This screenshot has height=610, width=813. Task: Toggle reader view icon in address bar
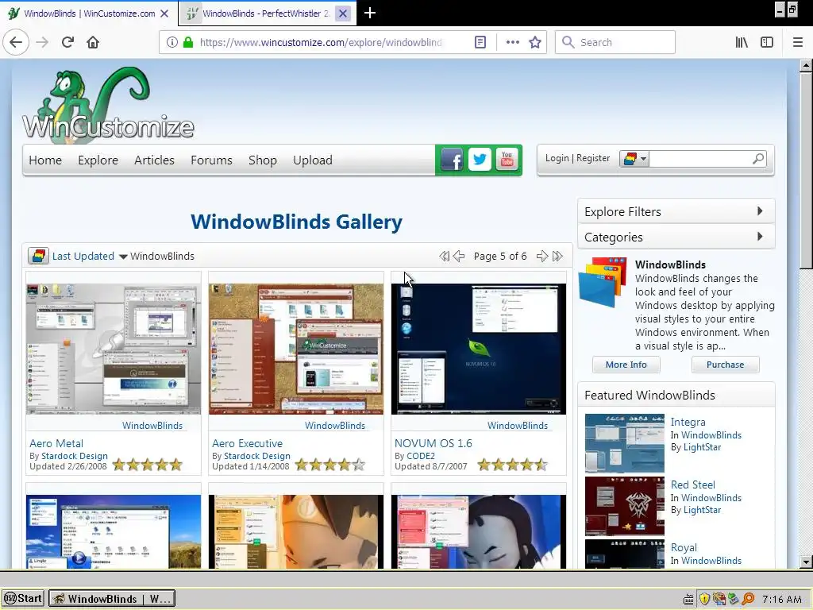tap(480, 42)
